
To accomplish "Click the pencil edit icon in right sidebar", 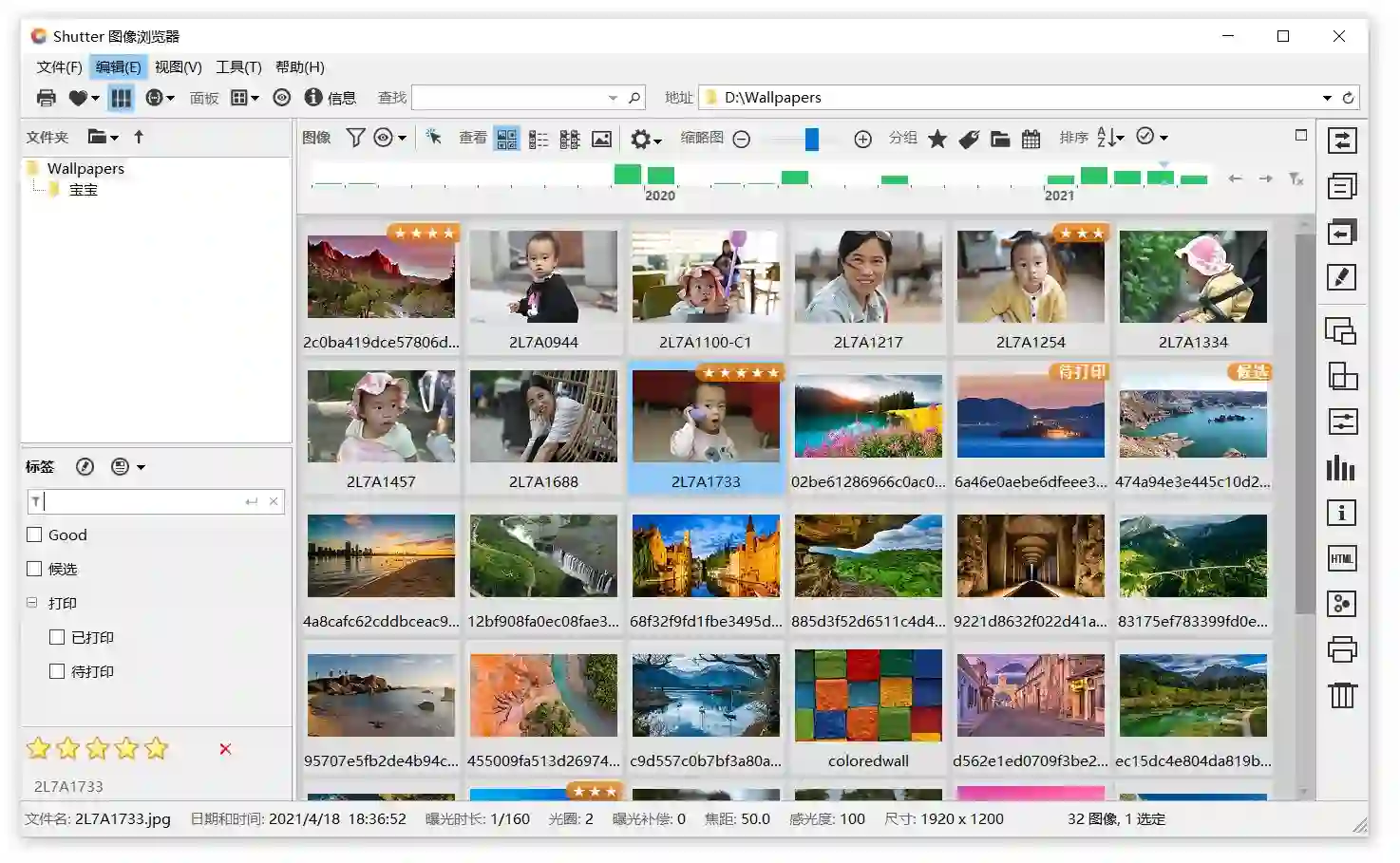I will (1342, 277).
